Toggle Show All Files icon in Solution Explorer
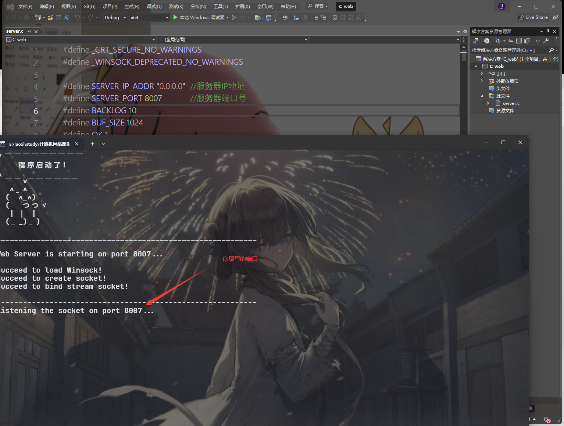The width and height of the screenshot is (564, 426). click(527, 41)
